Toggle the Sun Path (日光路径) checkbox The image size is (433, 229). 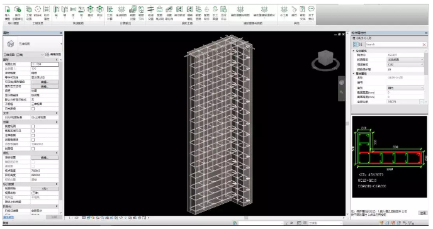pos(33,109)
